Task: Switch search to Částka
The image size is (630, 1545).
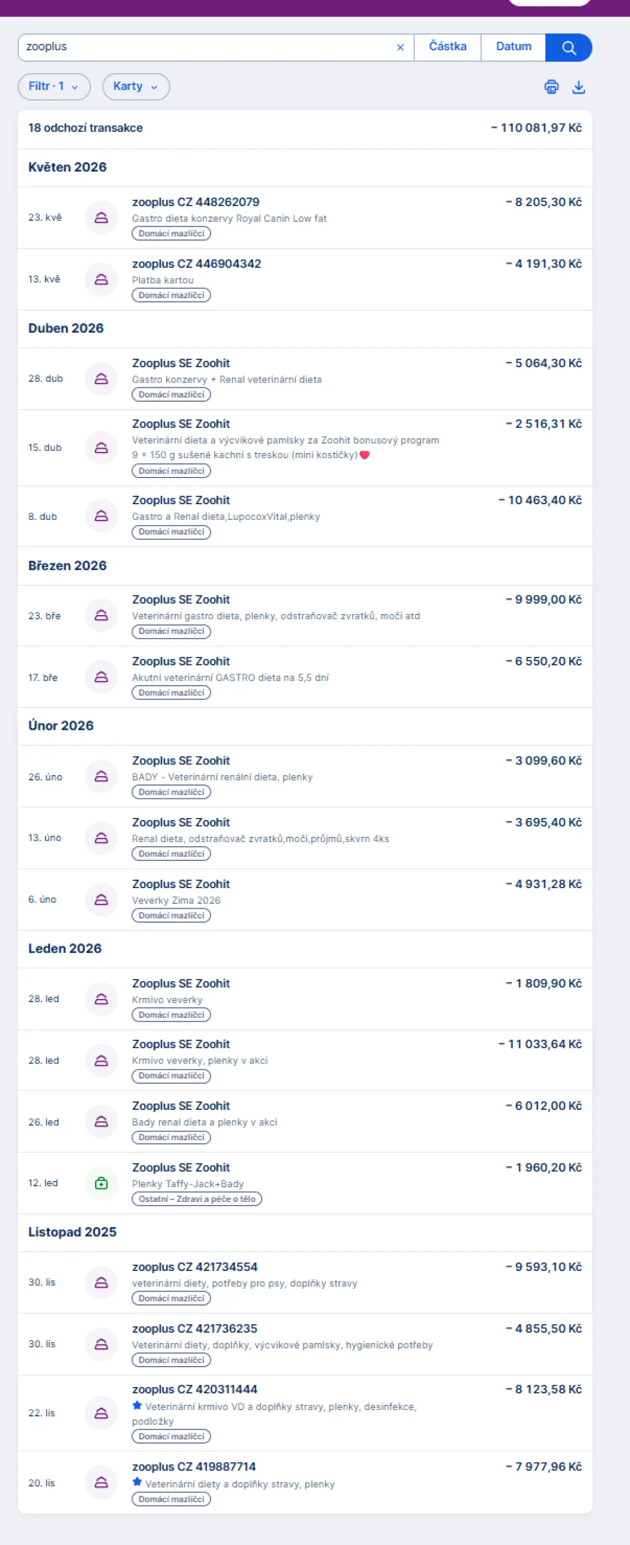Action: 447,47
